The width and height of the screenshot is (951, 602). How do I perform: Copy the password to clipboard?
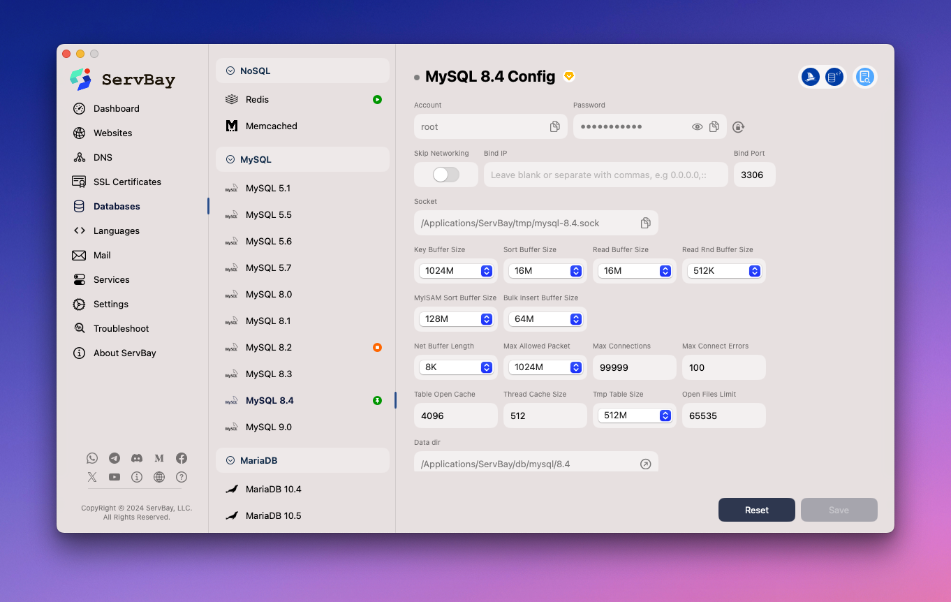click(714, 126)
